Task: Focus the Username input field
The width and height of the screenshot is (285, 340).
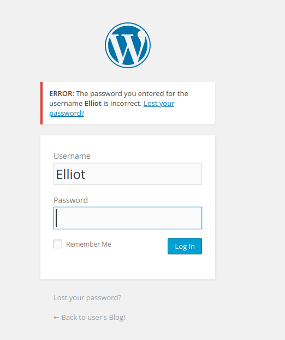Action: pos(128,174)
